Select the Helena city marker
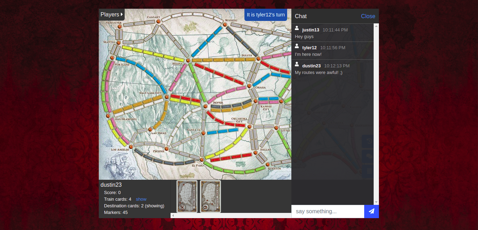The image size is (478, 230). [188, 60]
